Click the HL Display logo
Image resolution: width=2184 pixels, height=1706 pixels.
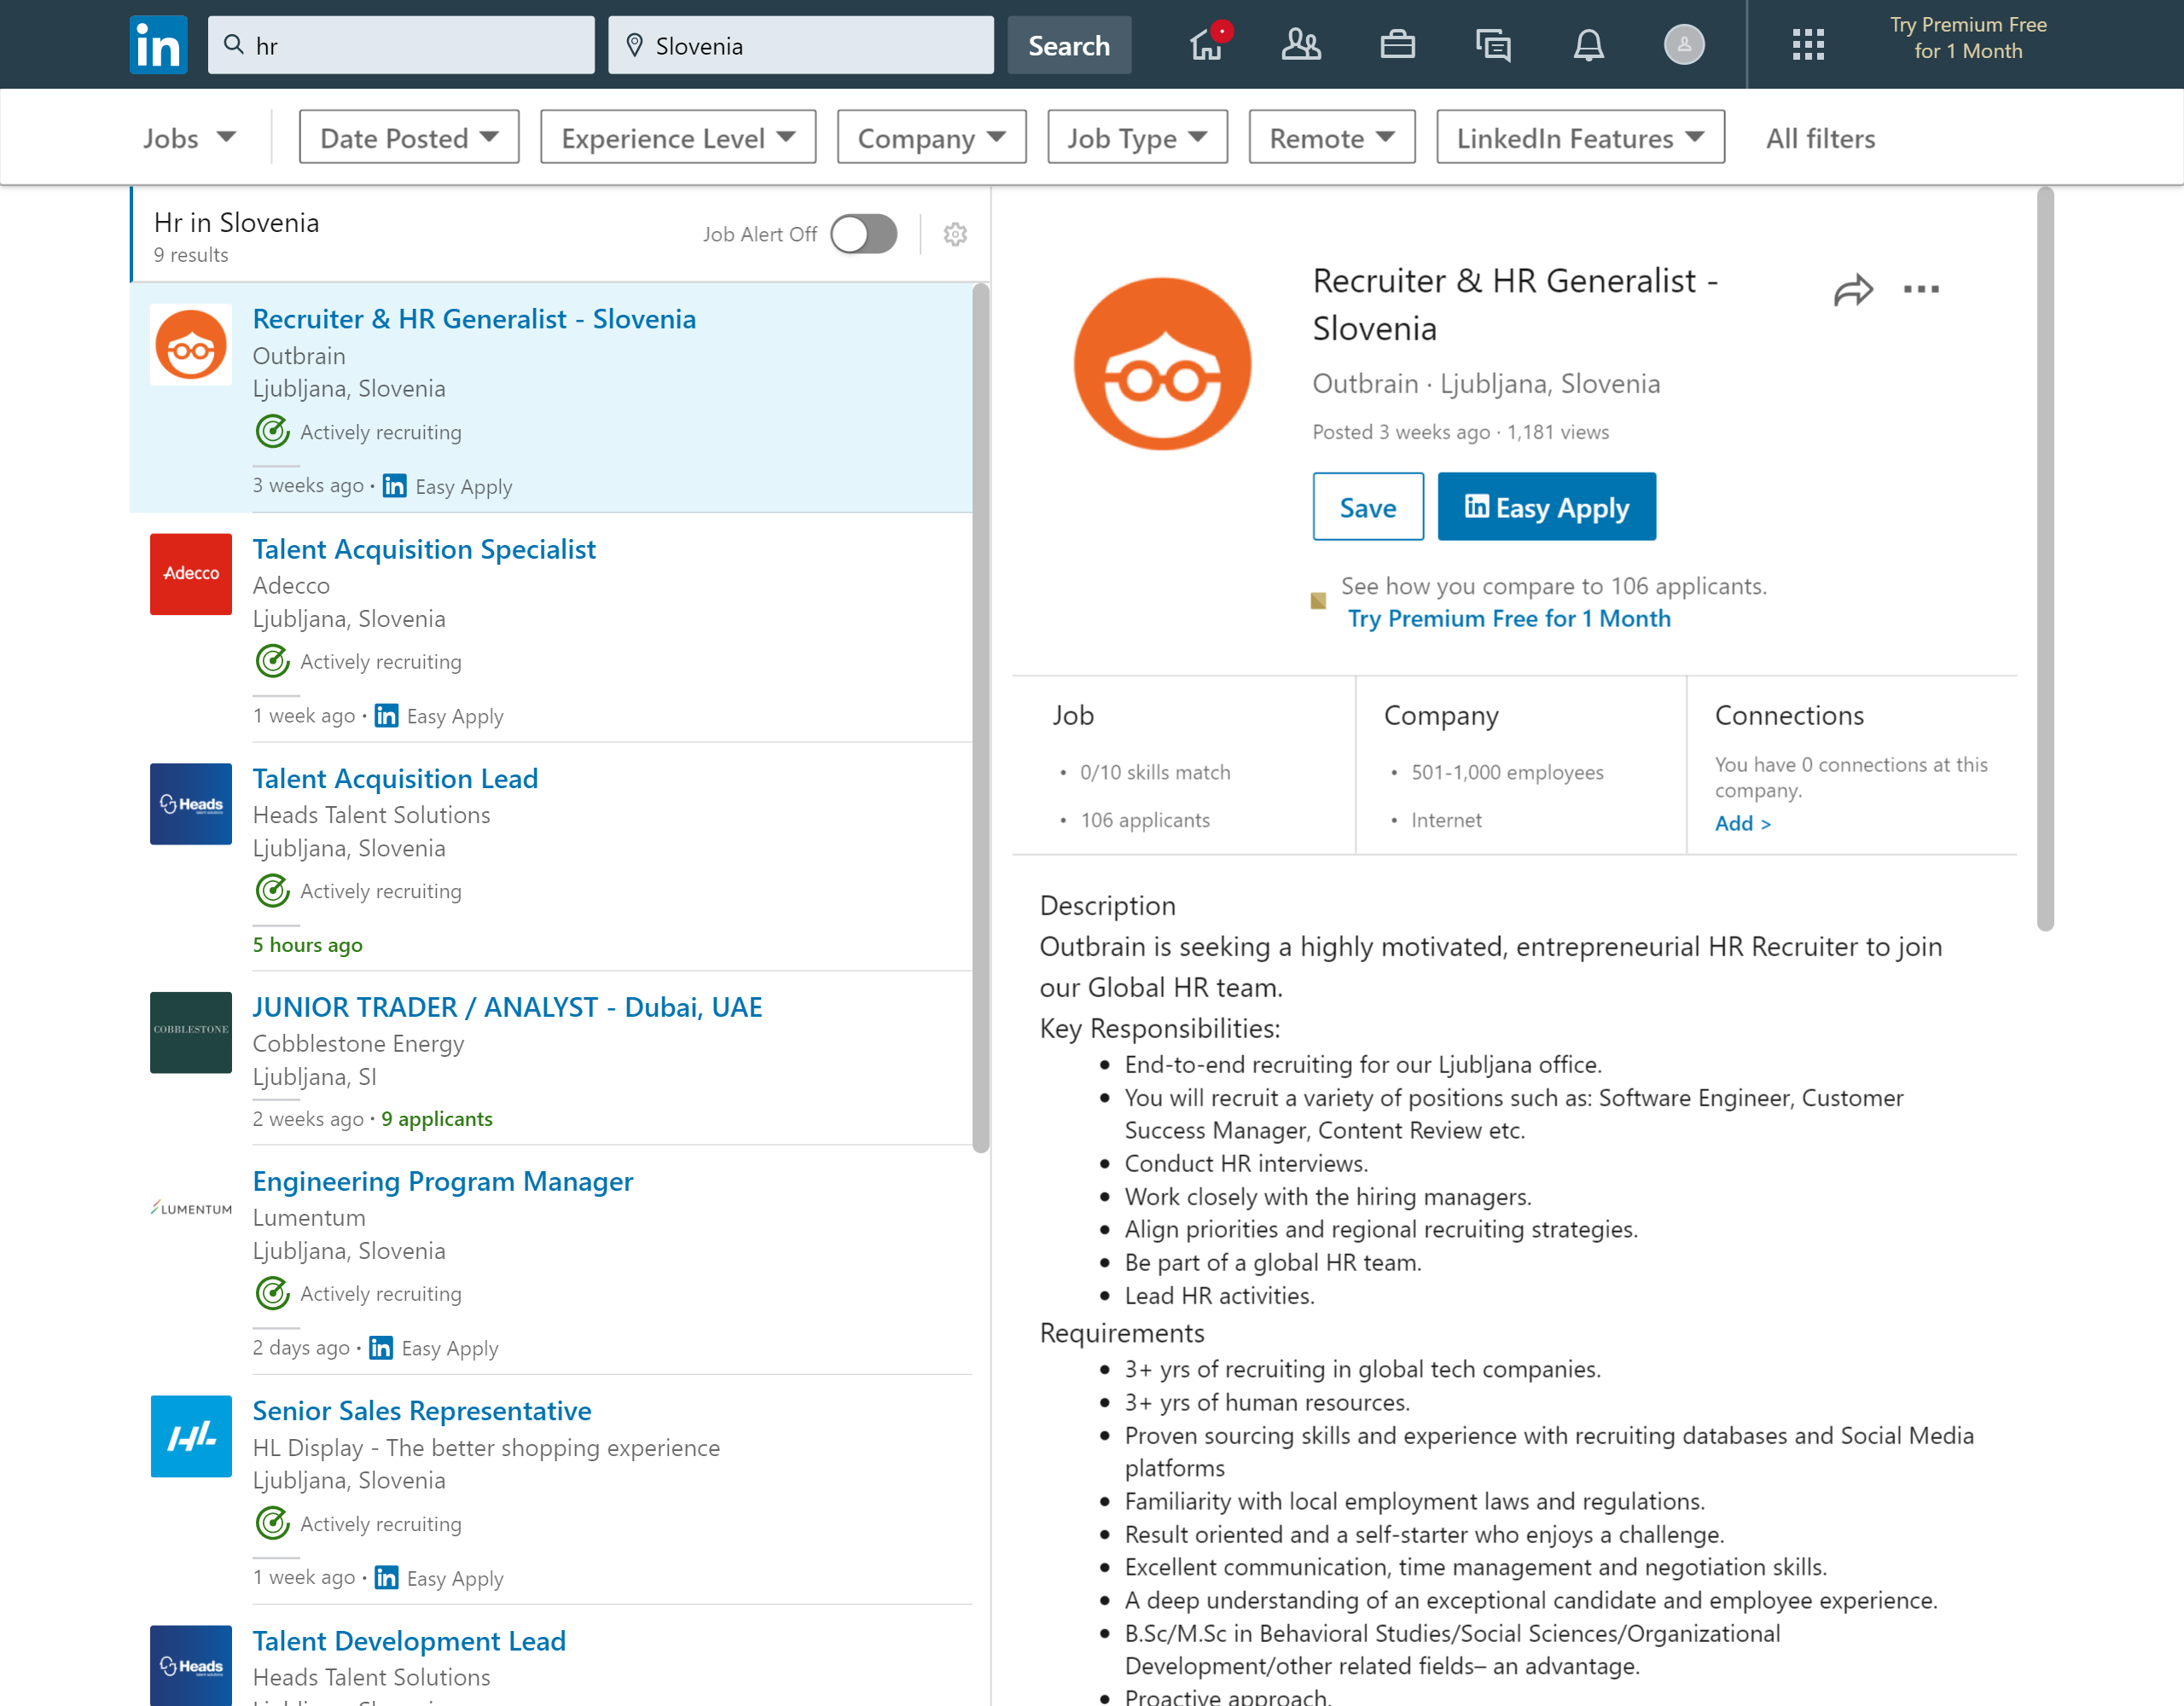[x=191, y=1436]
